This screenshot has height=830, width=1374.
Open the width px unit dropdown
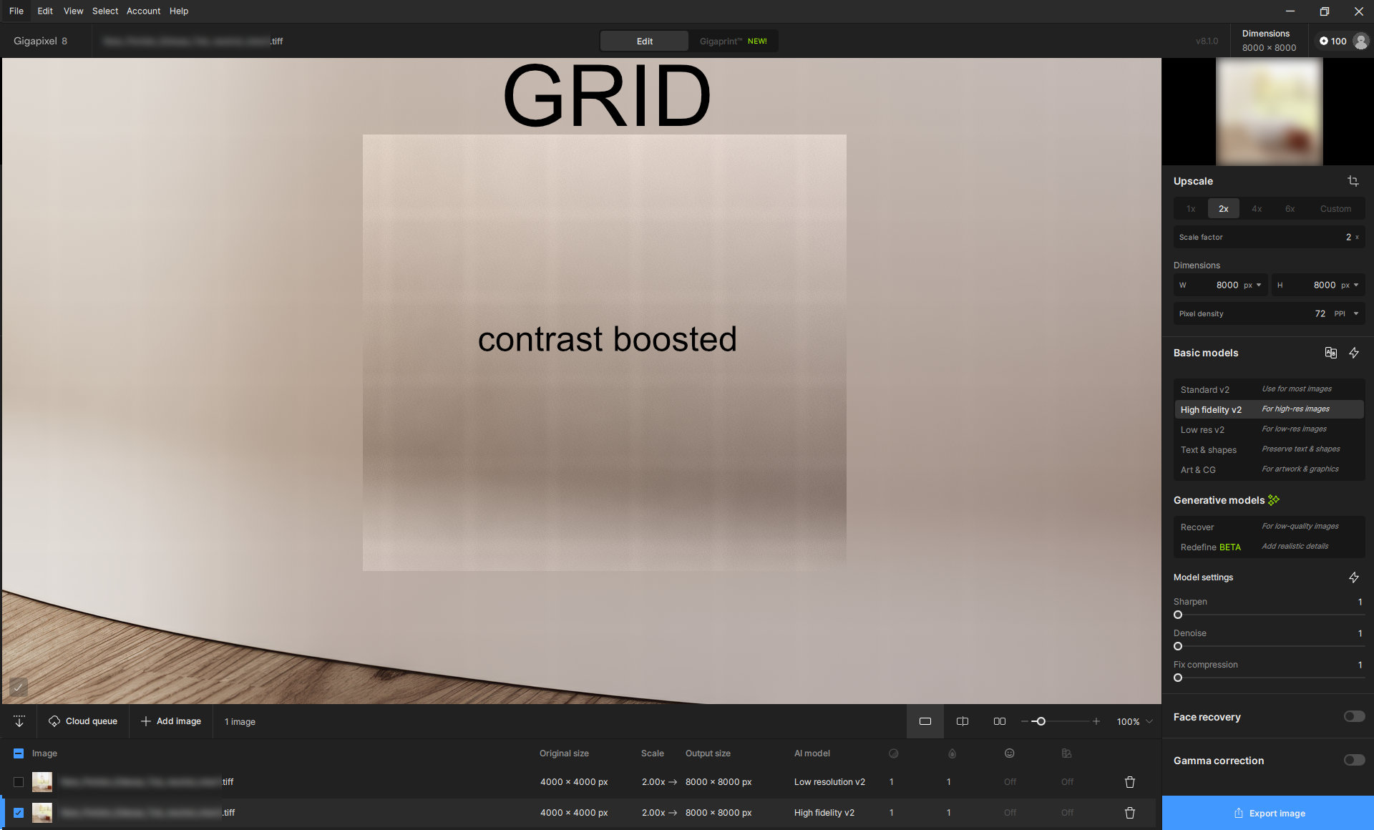tap(1253, 285)
